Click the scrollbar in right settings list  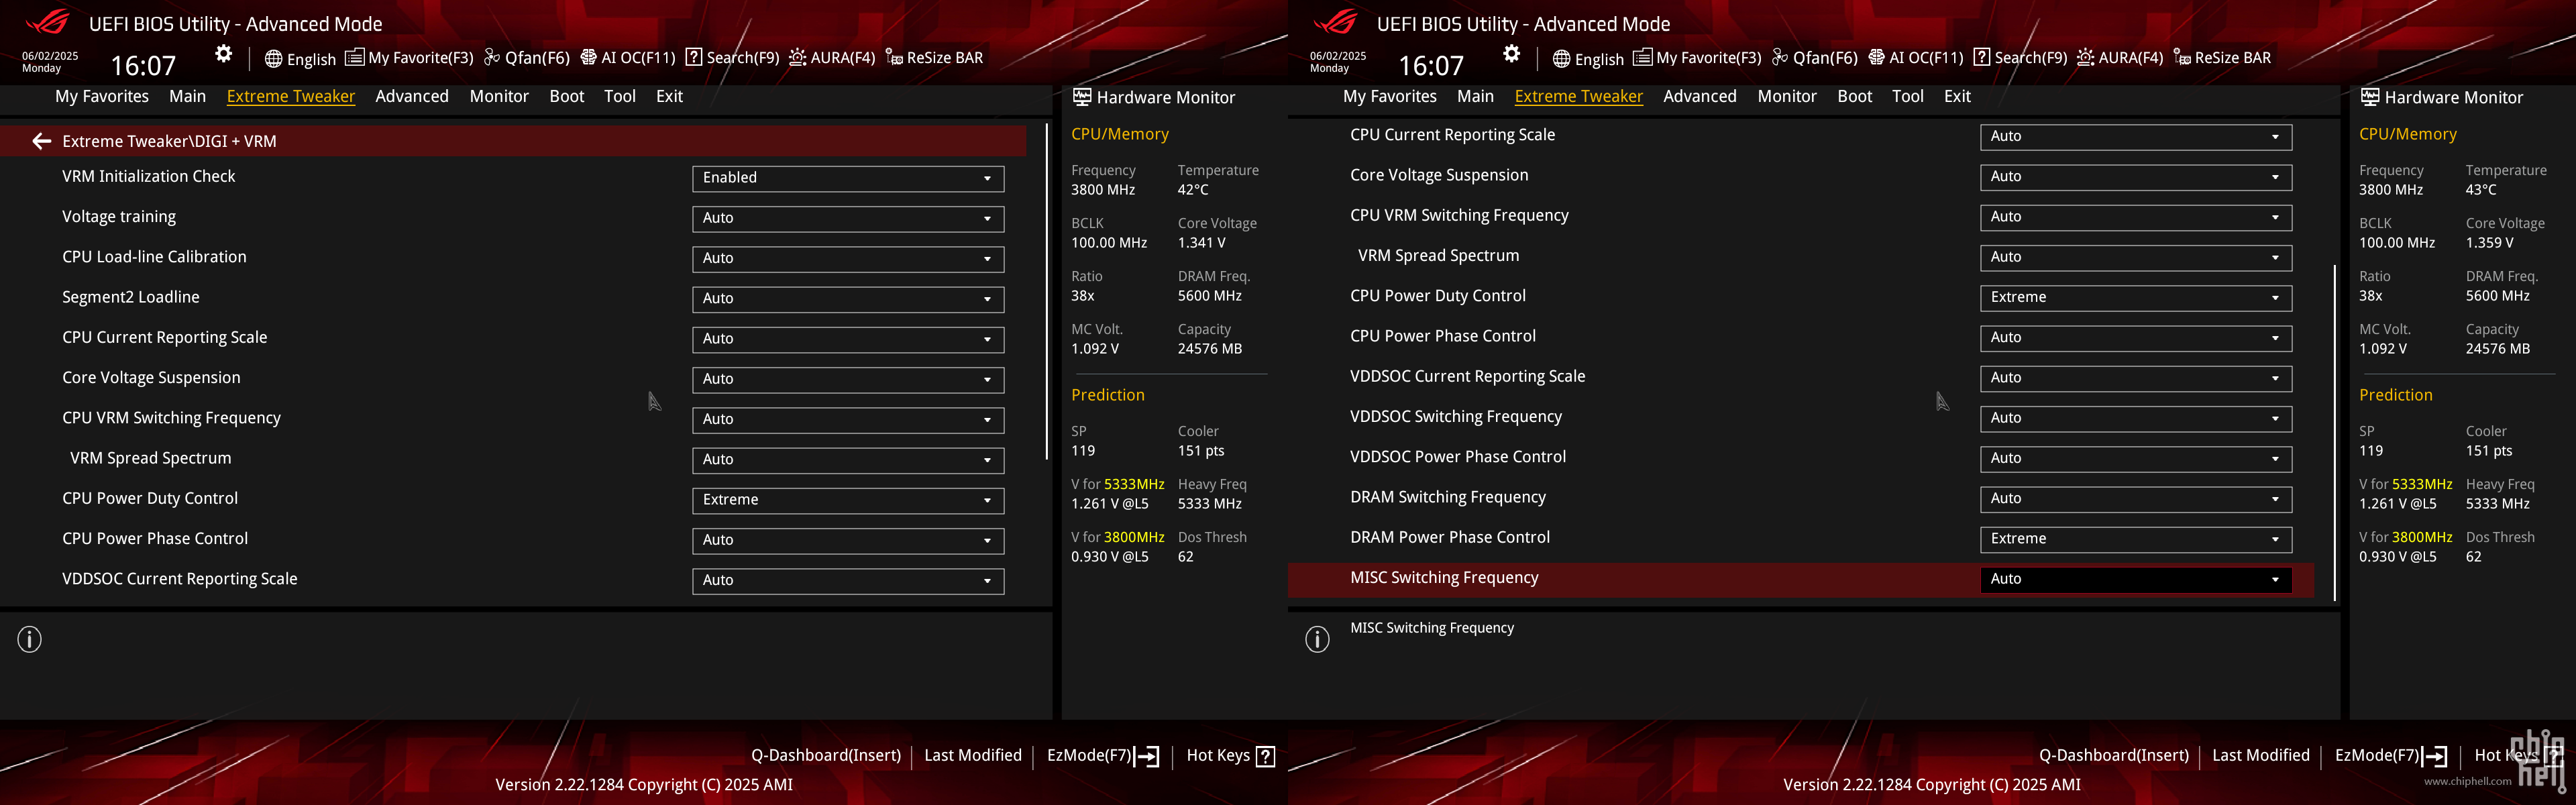pyautogui.click(x=2334, y=433)
